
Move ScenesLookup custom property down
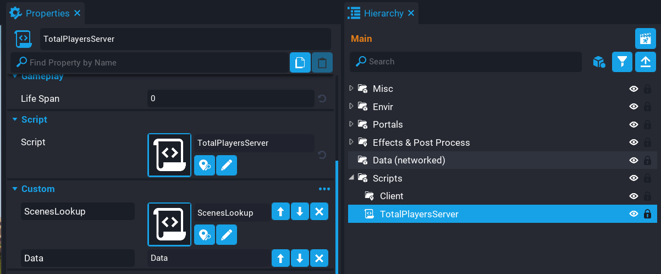click(300, 212)
